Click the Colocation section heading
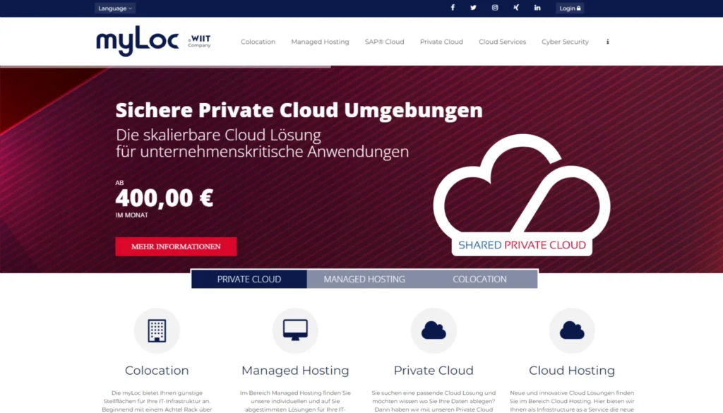The width and height of the screenshot is (723, 413). 157,370
